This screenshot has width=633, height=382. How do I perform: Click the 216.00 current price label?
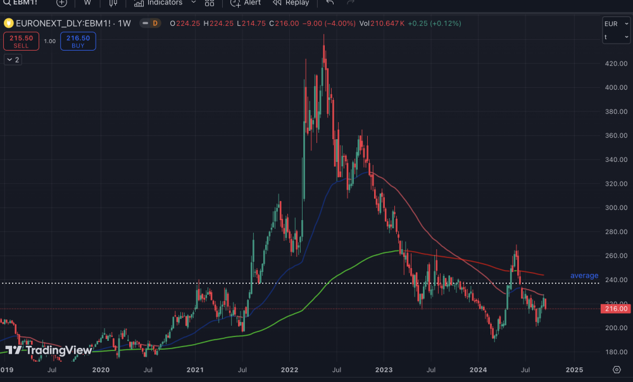(616, 309)
